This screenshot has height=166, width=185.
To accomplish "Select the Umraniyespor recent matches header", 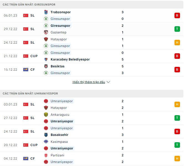I will [30, 94].
